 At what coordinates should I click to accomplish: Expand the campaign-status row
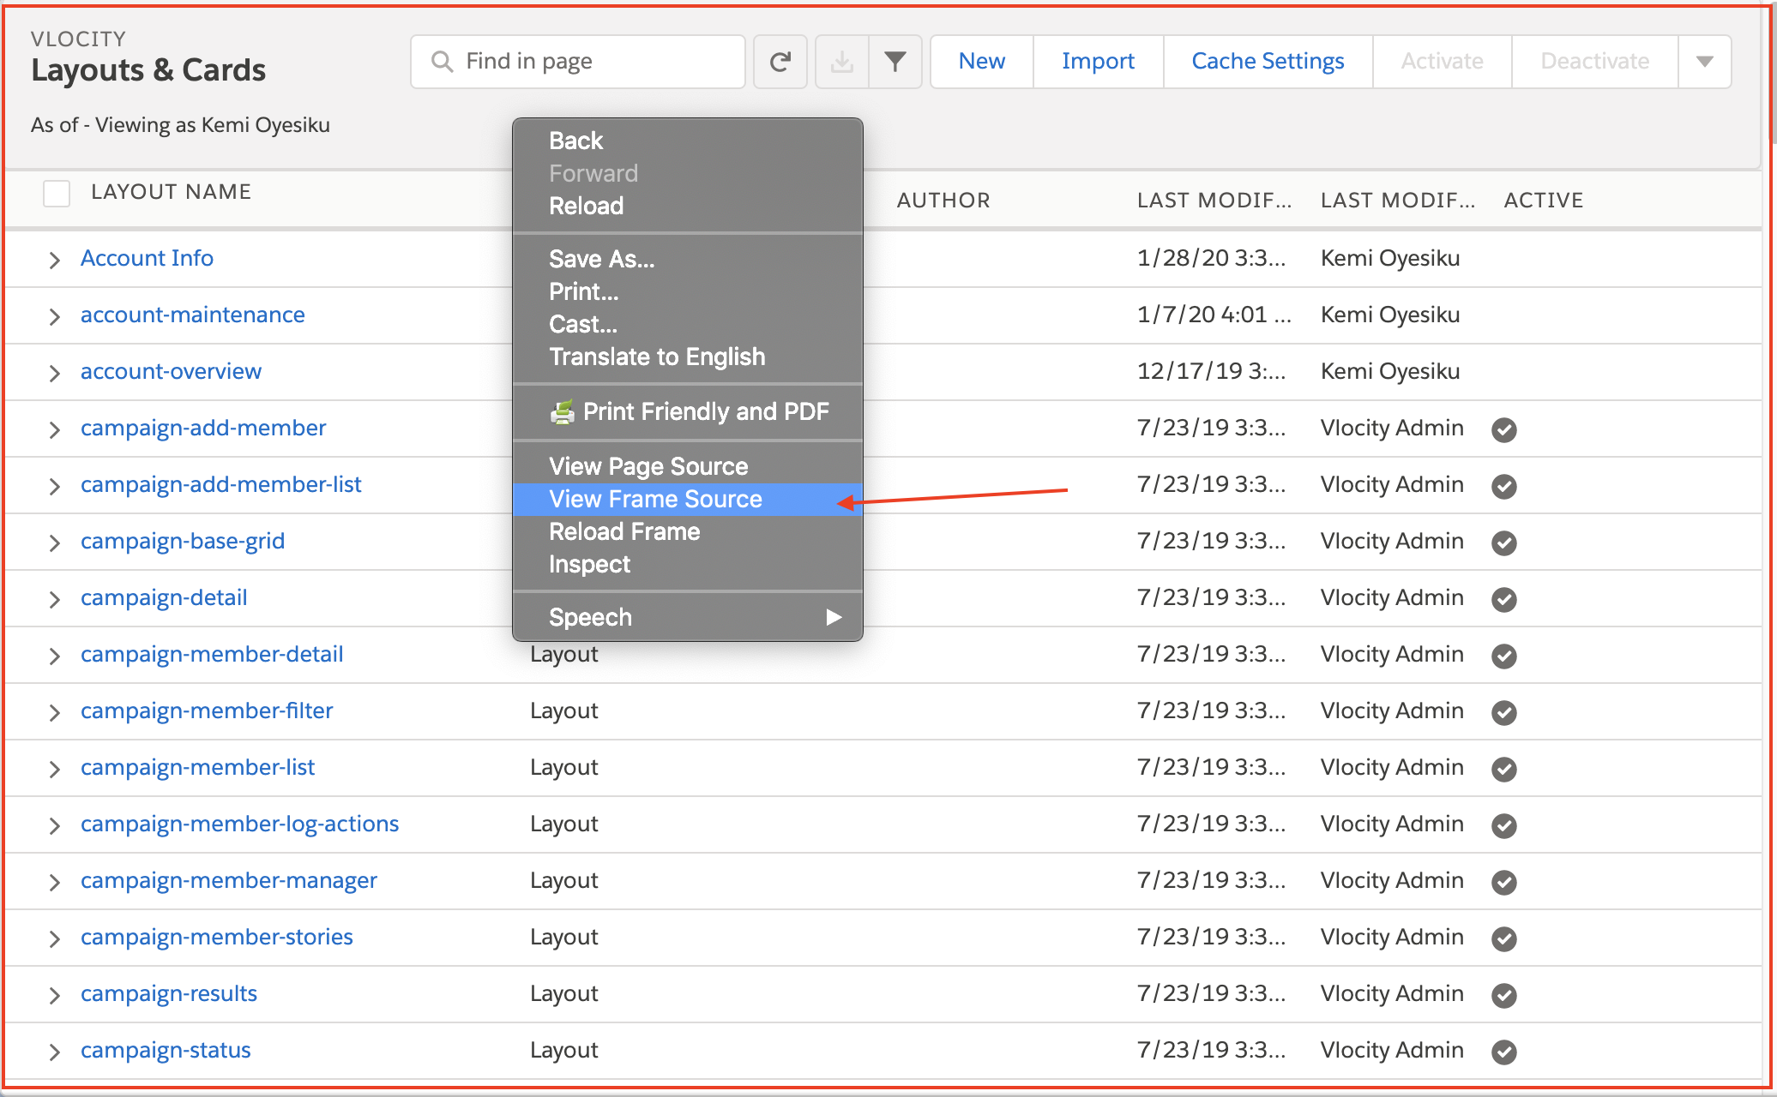pyautogui.click(x=54, y=1052)
